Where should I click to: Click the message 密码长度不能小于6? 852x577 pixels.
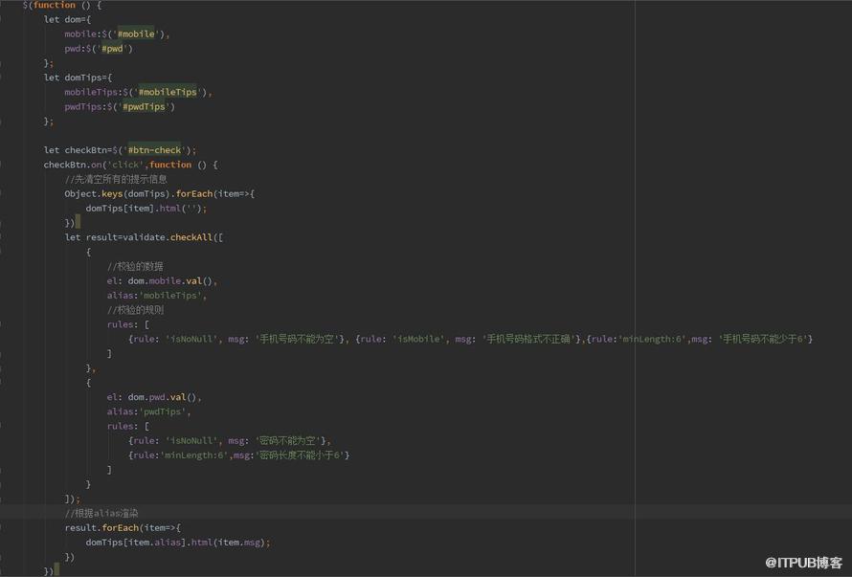pyautogui.click(x=300, y=455)
